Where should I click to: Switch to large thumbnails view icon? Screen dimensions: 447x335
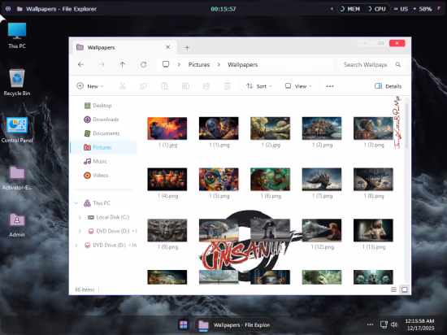point(404,289)
